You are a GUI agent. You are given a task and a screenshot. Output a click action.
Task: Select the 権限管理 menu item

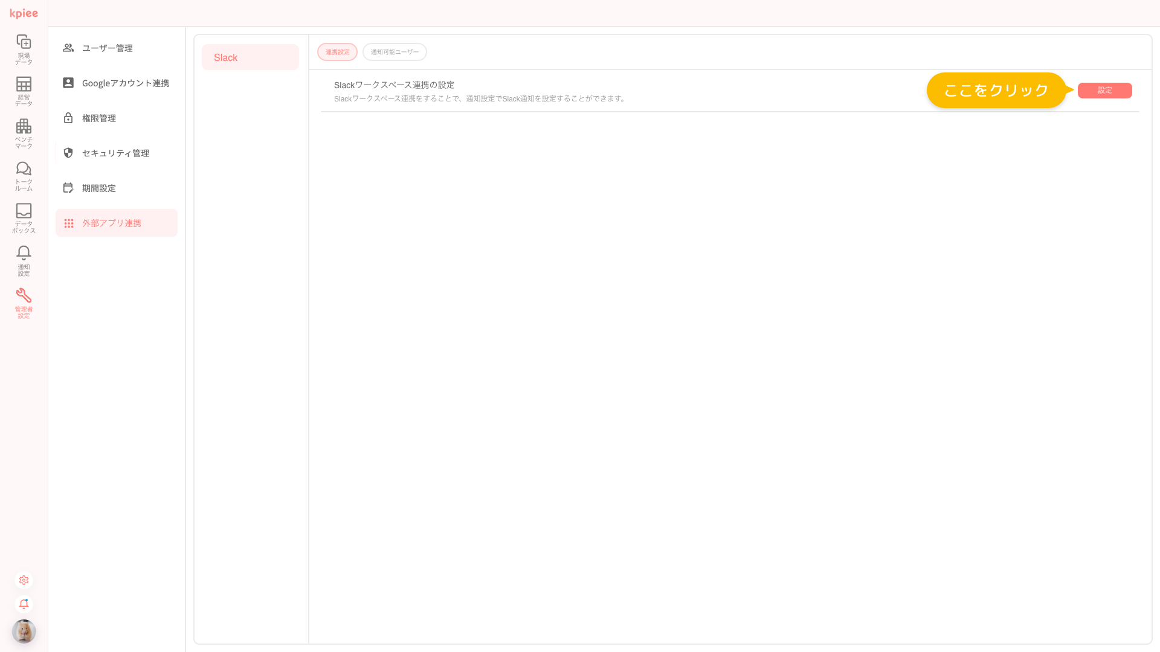[x=98, y=118]
